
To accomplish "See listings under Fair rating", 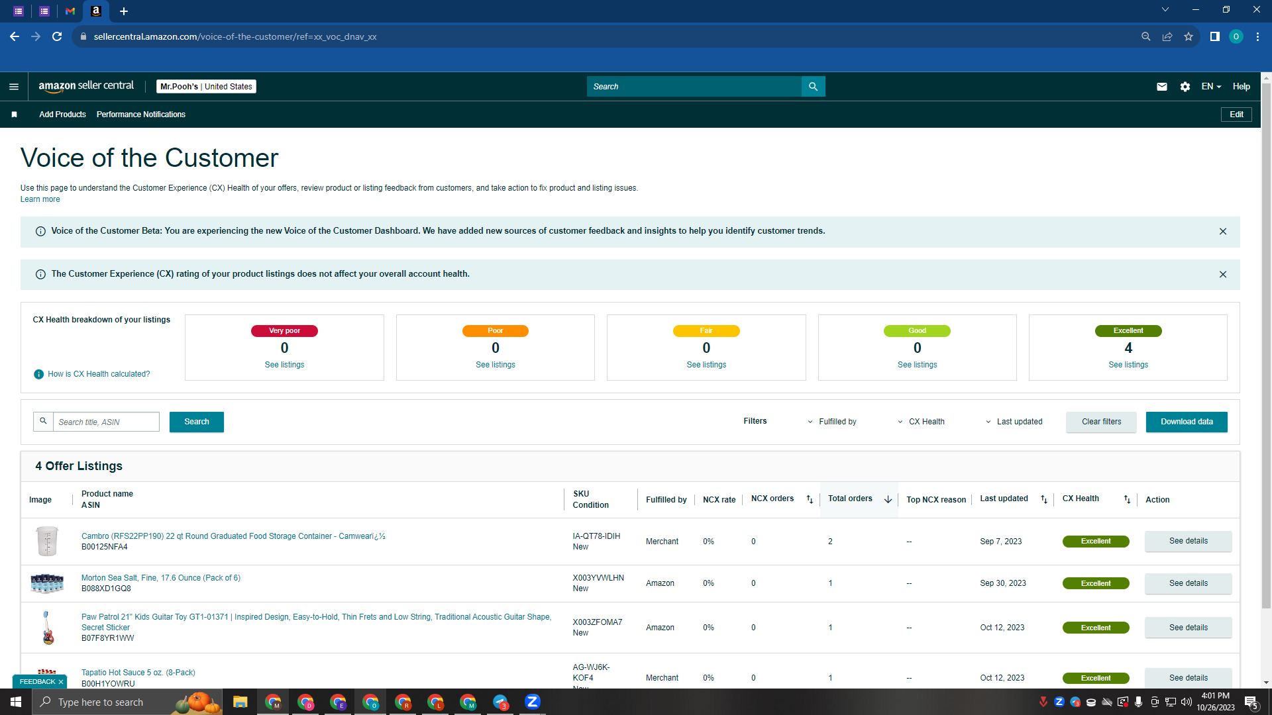I will point(706,365).
